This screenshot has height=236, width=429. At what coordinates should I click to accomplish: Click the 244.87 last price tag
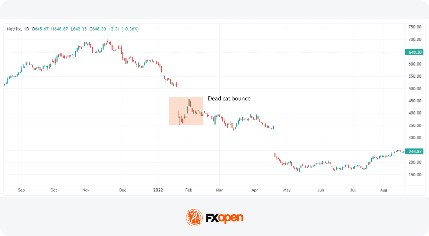[414, 151]
